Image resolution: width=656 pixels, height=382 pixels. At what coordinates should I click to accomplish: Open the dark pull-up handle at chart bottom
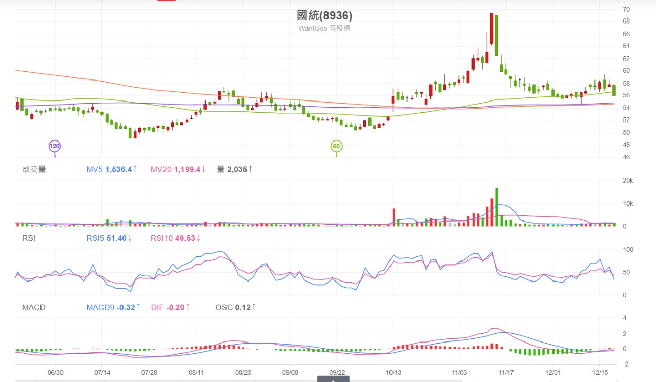[x=333, y=379]
